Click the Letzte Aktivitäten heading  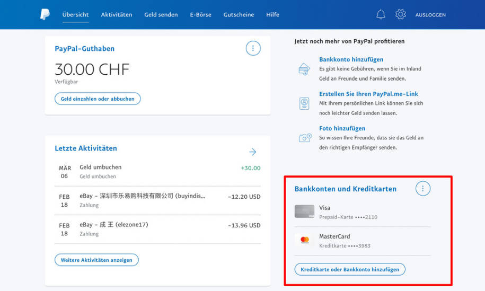coord(86,148)
